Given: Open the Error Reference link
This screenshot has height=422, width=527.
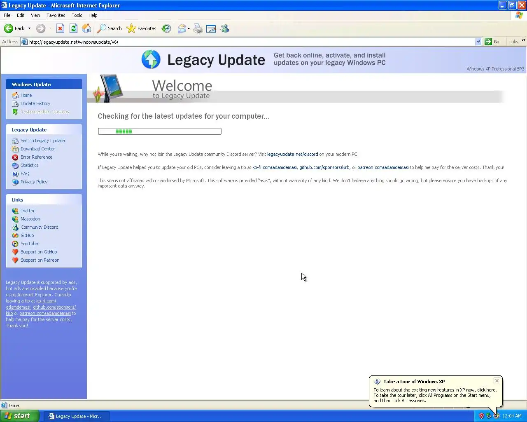Looking at the screenshot, I should coord(36,157).
